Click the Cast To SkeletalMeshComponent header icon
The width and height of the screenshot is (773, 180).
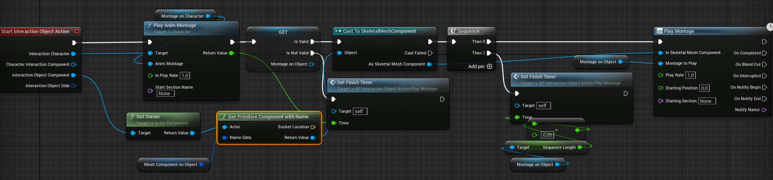(x=338, y=31)
